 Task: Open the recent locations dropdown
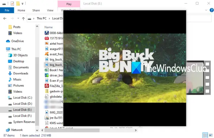click(18, 18)
